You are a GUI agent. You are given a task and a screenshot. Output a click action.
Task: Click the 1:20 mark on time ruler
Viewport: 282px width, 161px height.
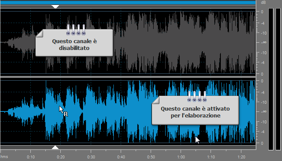[x=241, y=157]
